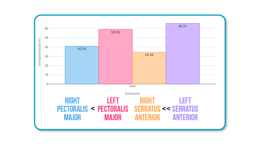
Task: Click the "Left Pectoralis Major" pink text
Action: pyautogui.click(x=113, y=109)
